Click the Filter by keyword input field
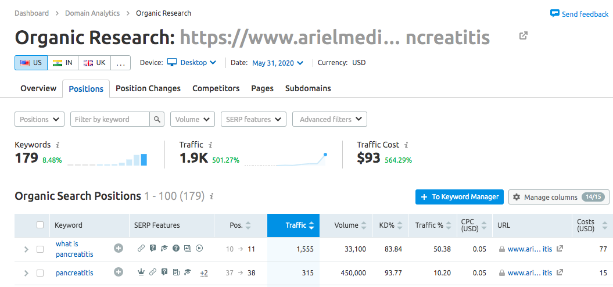The width and height of the screenshot is (613, 287). pyautogui.click(x=110, y=120)
